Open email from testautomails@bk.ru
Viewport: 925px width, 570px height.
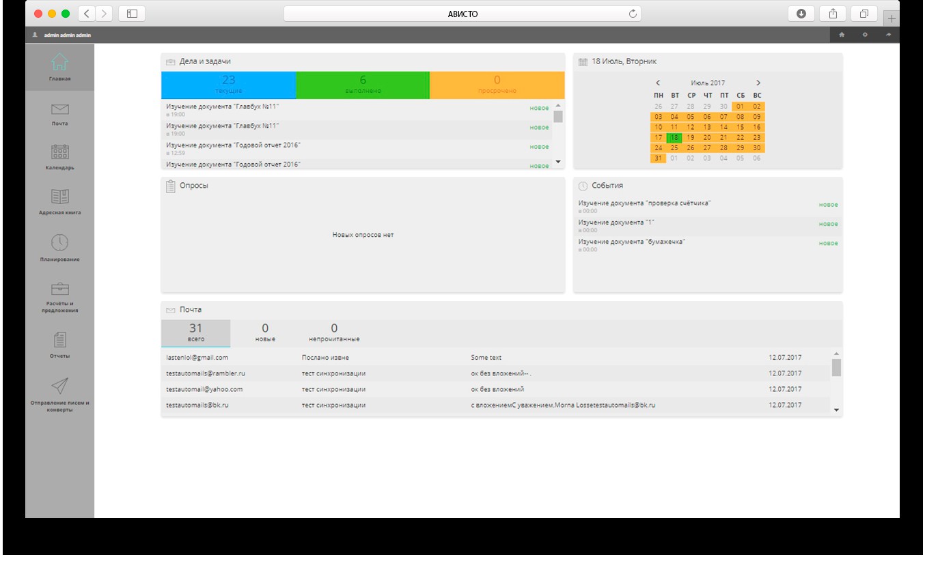(x=496, y=405)
